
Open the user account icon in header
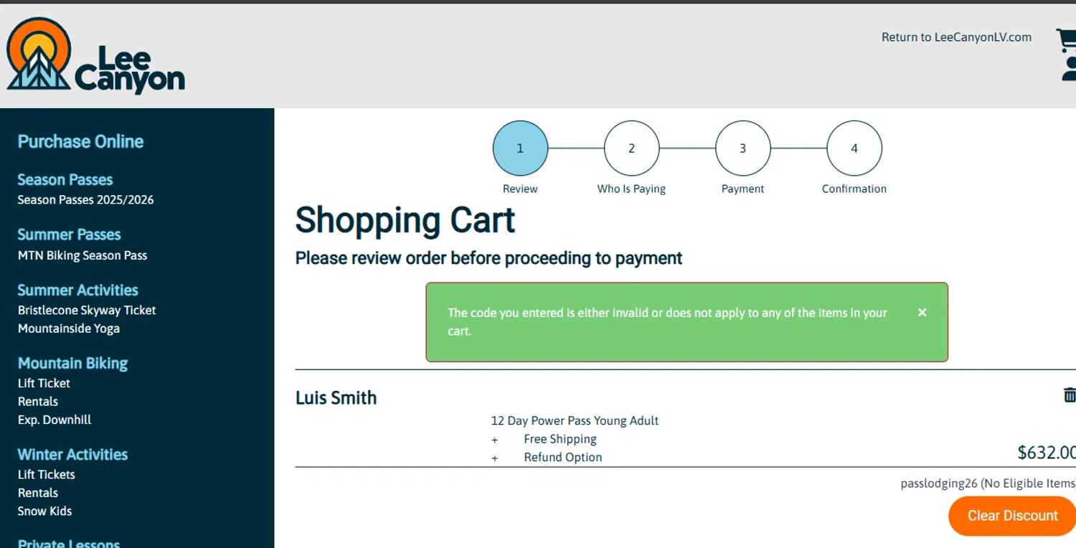point(1069,69)
